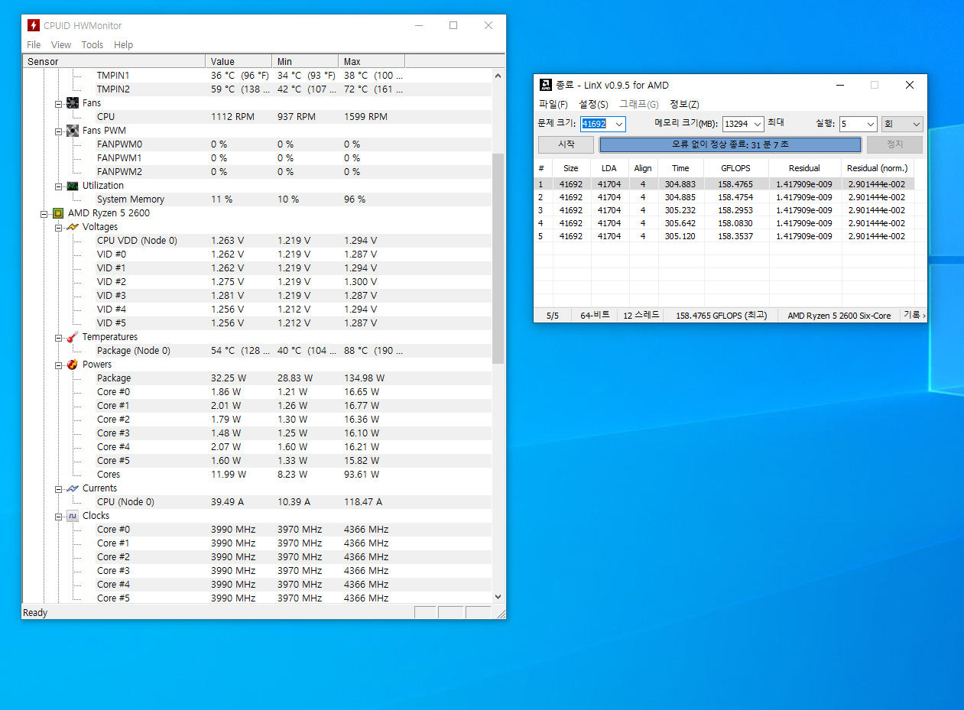Click the Sensor column header
This screenshot has height=710, width=964.
(x=115, y=61)
